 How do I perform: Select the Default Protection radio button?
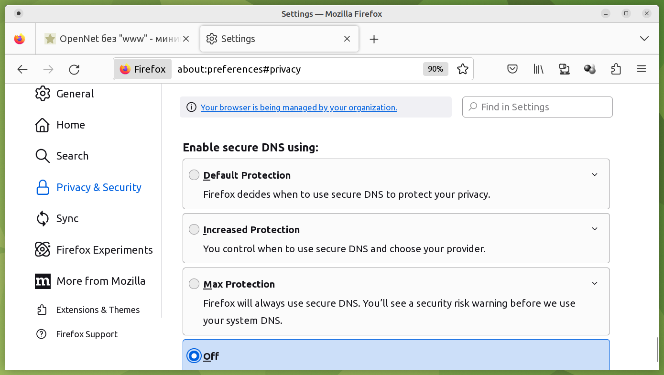tap(194, 175)
